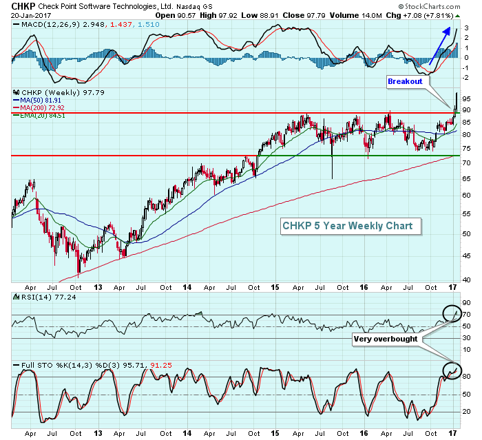Click year label 16 under the stochastic panel

click(x=364, y=433)
